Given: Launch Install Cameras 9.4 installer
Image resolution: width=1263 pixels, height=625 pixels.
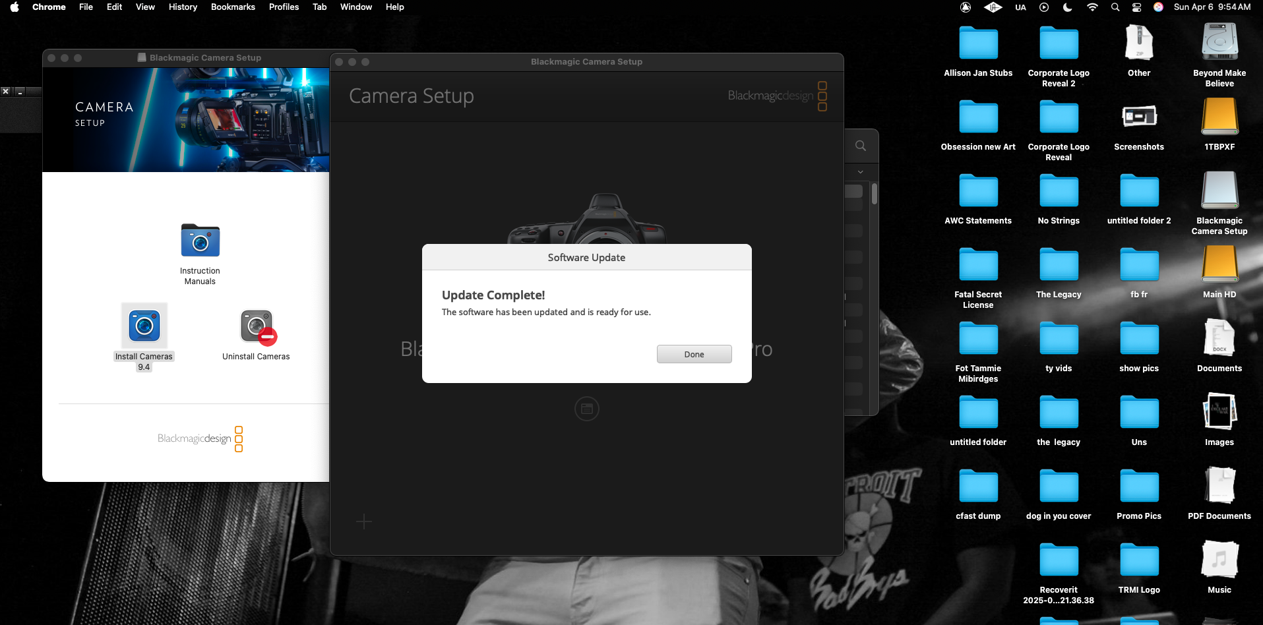Looking at the screenshot, I should (x=144, y=326).
